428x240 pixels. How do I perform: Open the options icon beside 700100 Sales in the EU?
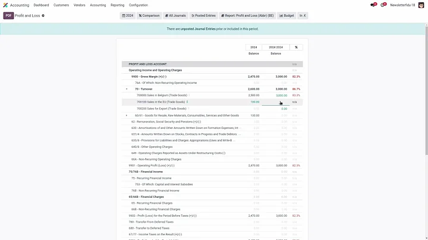click(187, 102)
